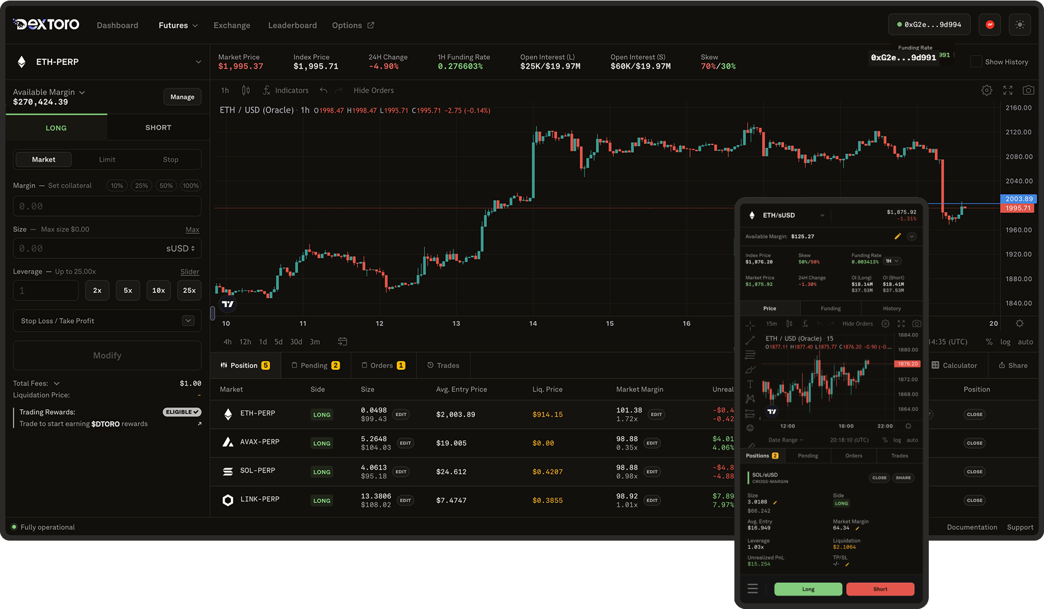Click the AVAX-PERP market icon
The height and width of the screenshot is (609, 1044).
[x=228, y=442]
